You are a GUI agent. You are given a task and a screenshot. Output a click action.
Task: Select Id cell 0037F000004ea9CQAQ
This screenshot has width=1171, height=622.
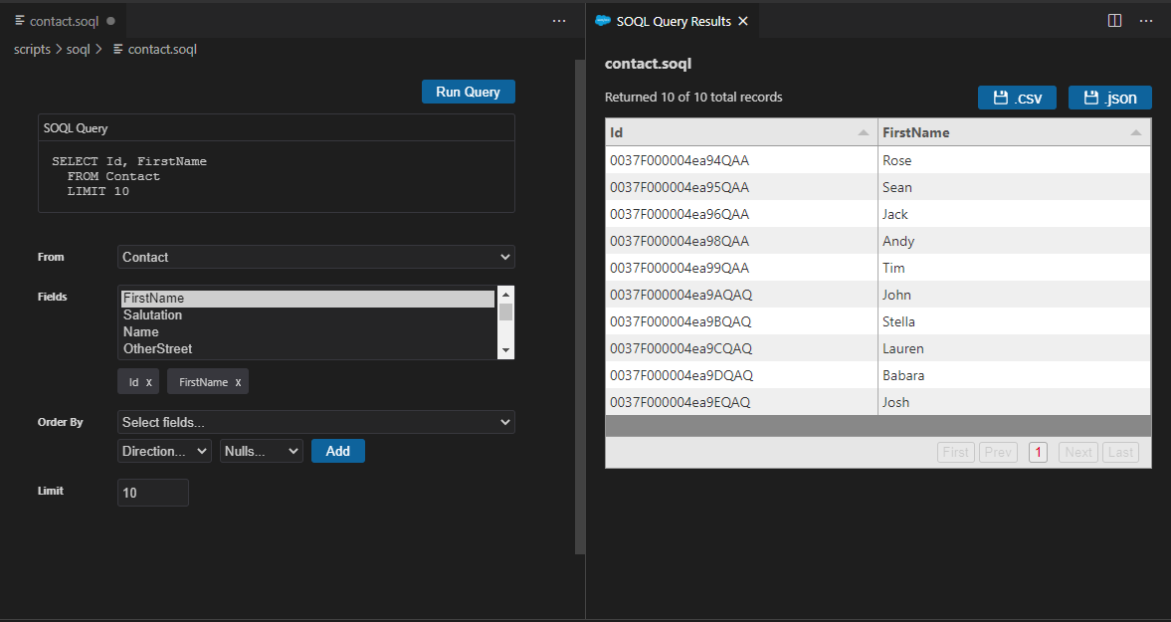741,348
